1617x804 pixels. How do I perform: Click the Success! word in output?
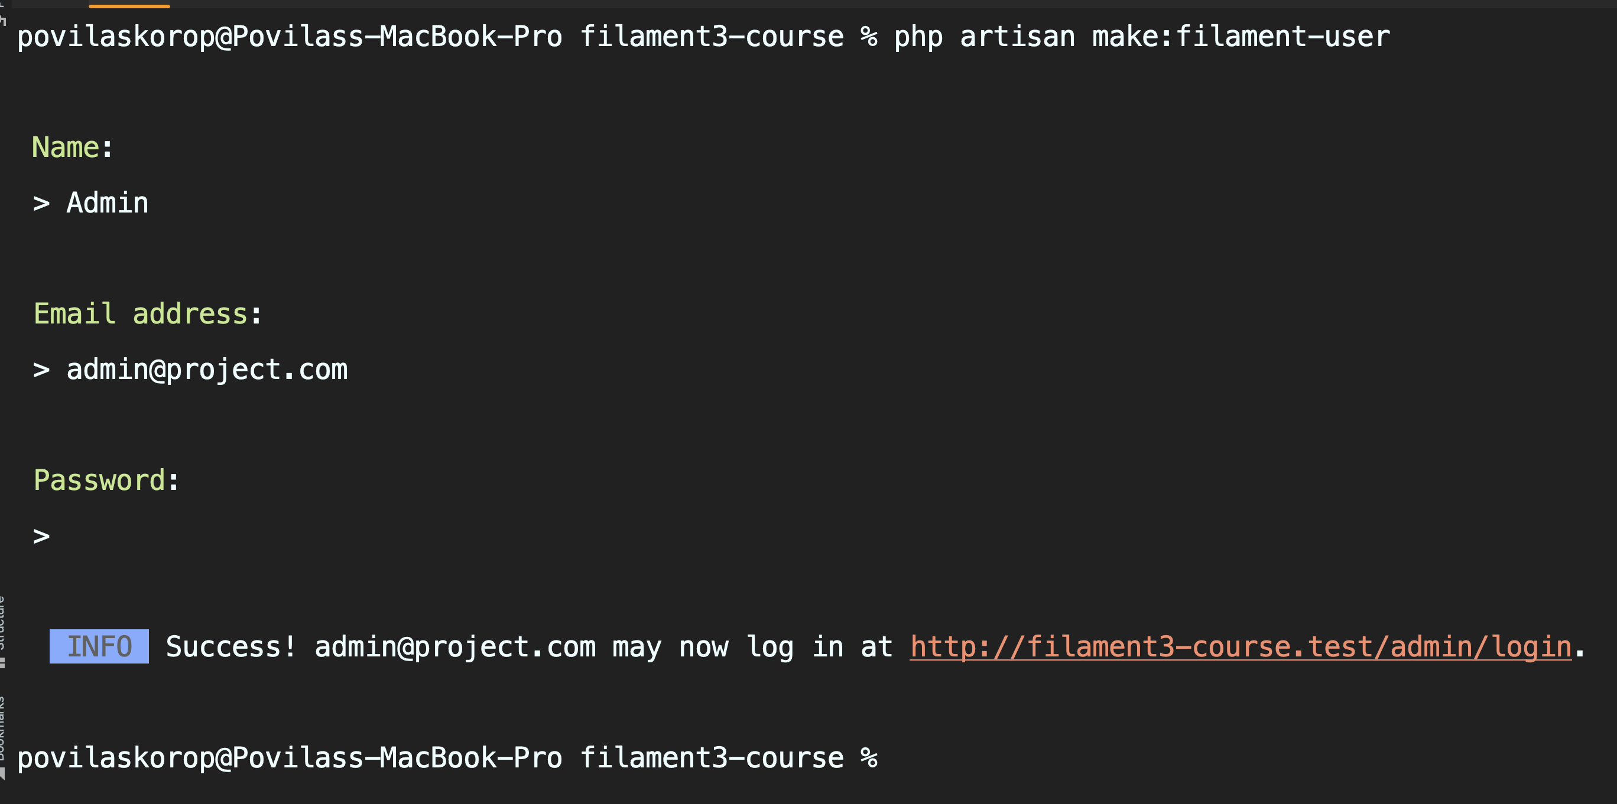pyautogui.click(x=230, y=646)
